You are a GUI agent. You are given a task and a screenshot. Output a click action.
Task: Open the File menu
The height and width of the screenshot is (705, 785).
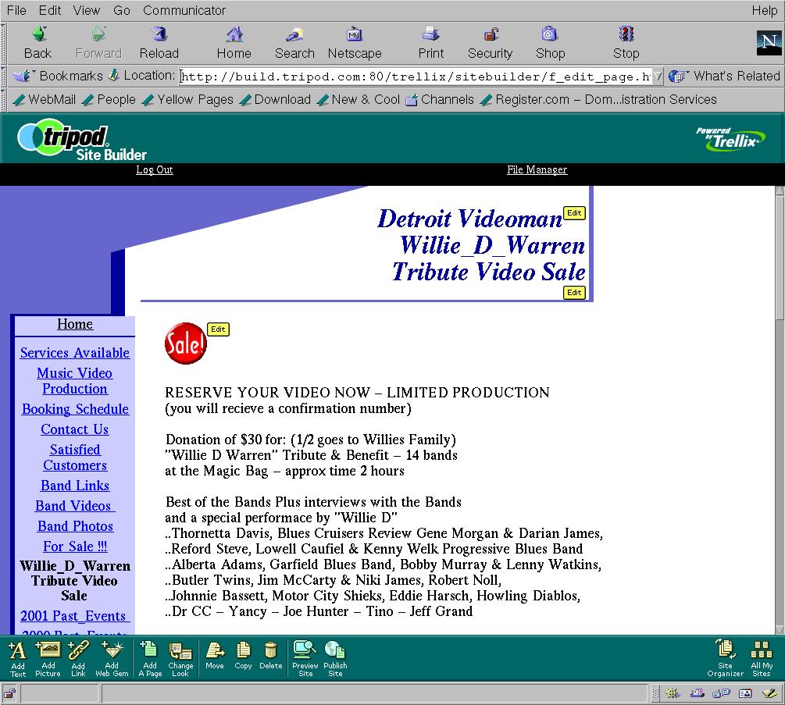[16, 10]
